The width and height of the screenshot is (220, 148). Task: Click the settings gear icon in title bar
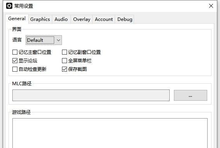click(x=9, y=6)
